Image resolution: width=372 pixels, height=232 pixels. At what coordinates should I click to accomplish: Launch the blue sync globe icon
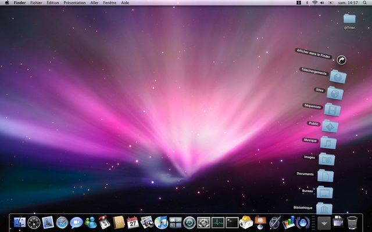click(x=303, y=223)
